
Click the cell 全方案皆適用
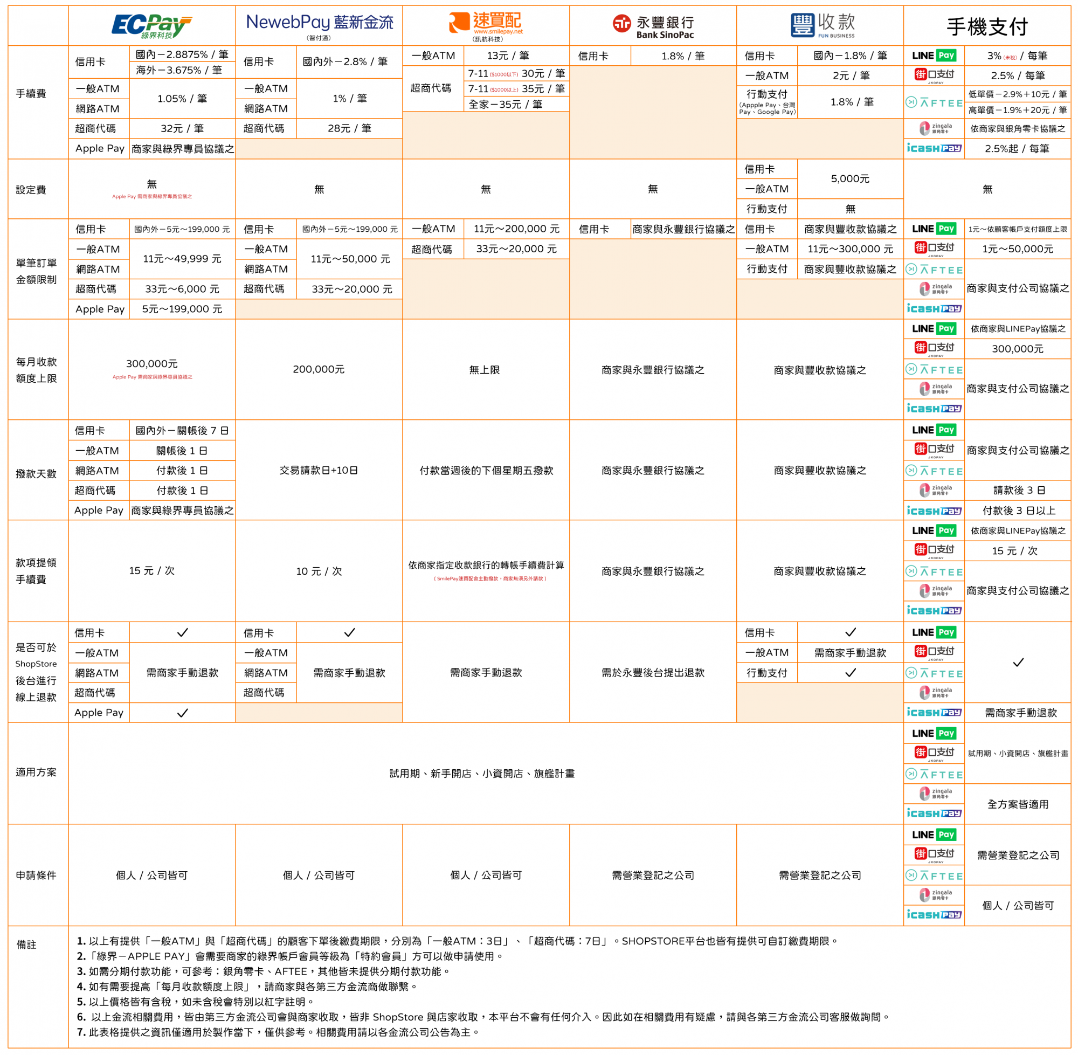pyautogui.click(x=1018, y=804)
